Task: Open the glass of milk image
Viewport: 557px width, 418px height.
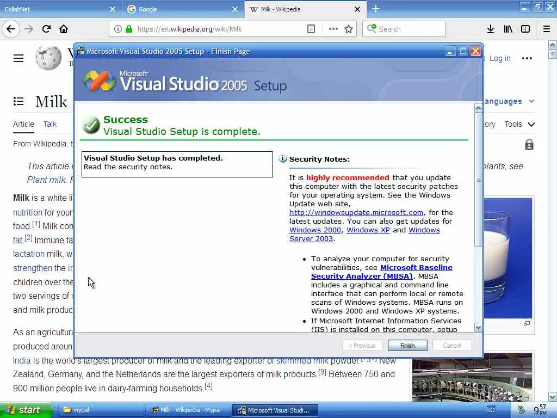Action: pyautogui.click(x=508, y=258)
